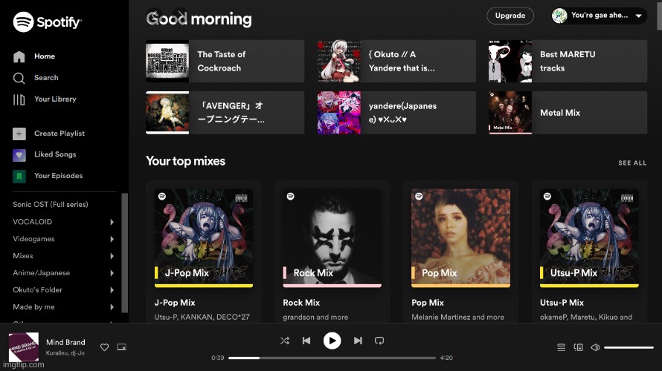Like Mind Brand with the heart icon
Screen dimensions: 662x371
click(x=104, y=347)
